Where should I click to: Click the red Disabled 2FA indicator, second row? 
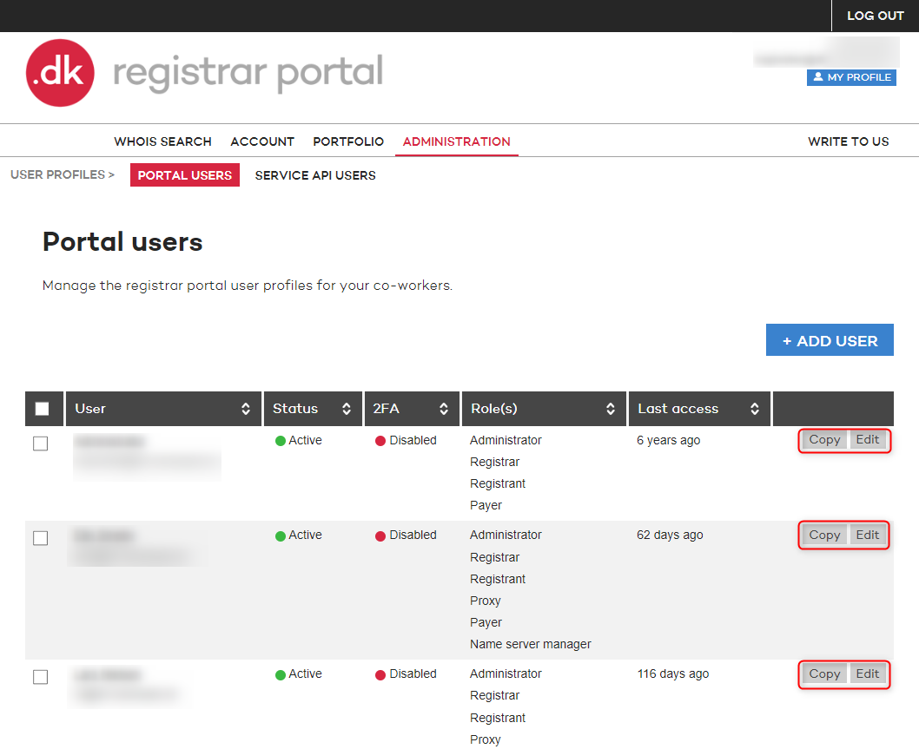tap(380, 535)
